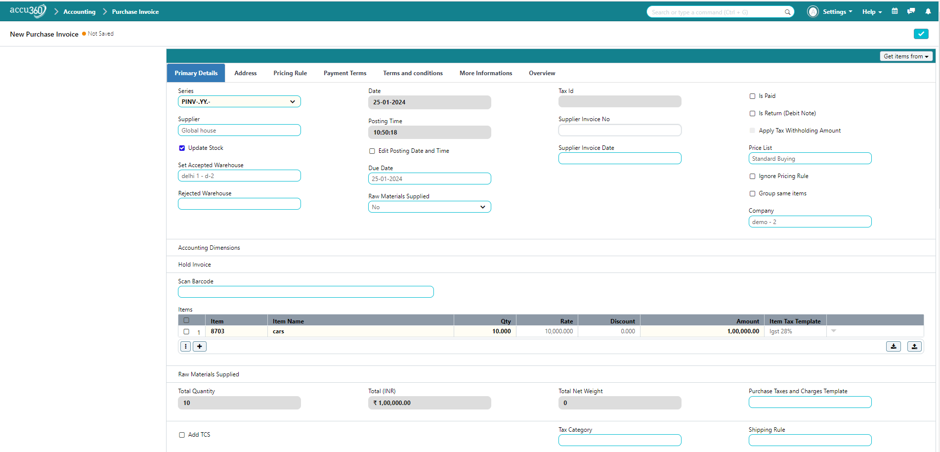The image size is (940, 452).
Task: Check the Add TCS box
Action: (182, 435)
